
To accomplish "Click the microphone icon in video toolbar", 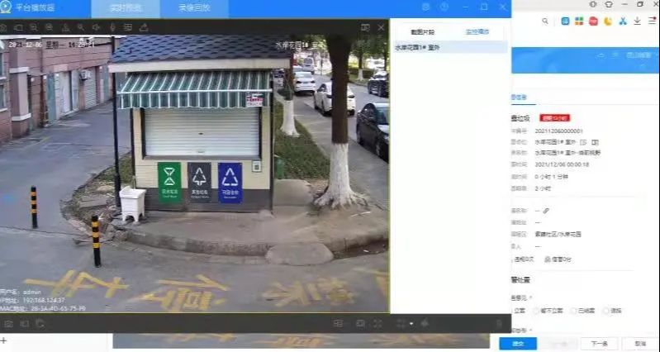I will (x=112, y=27).
